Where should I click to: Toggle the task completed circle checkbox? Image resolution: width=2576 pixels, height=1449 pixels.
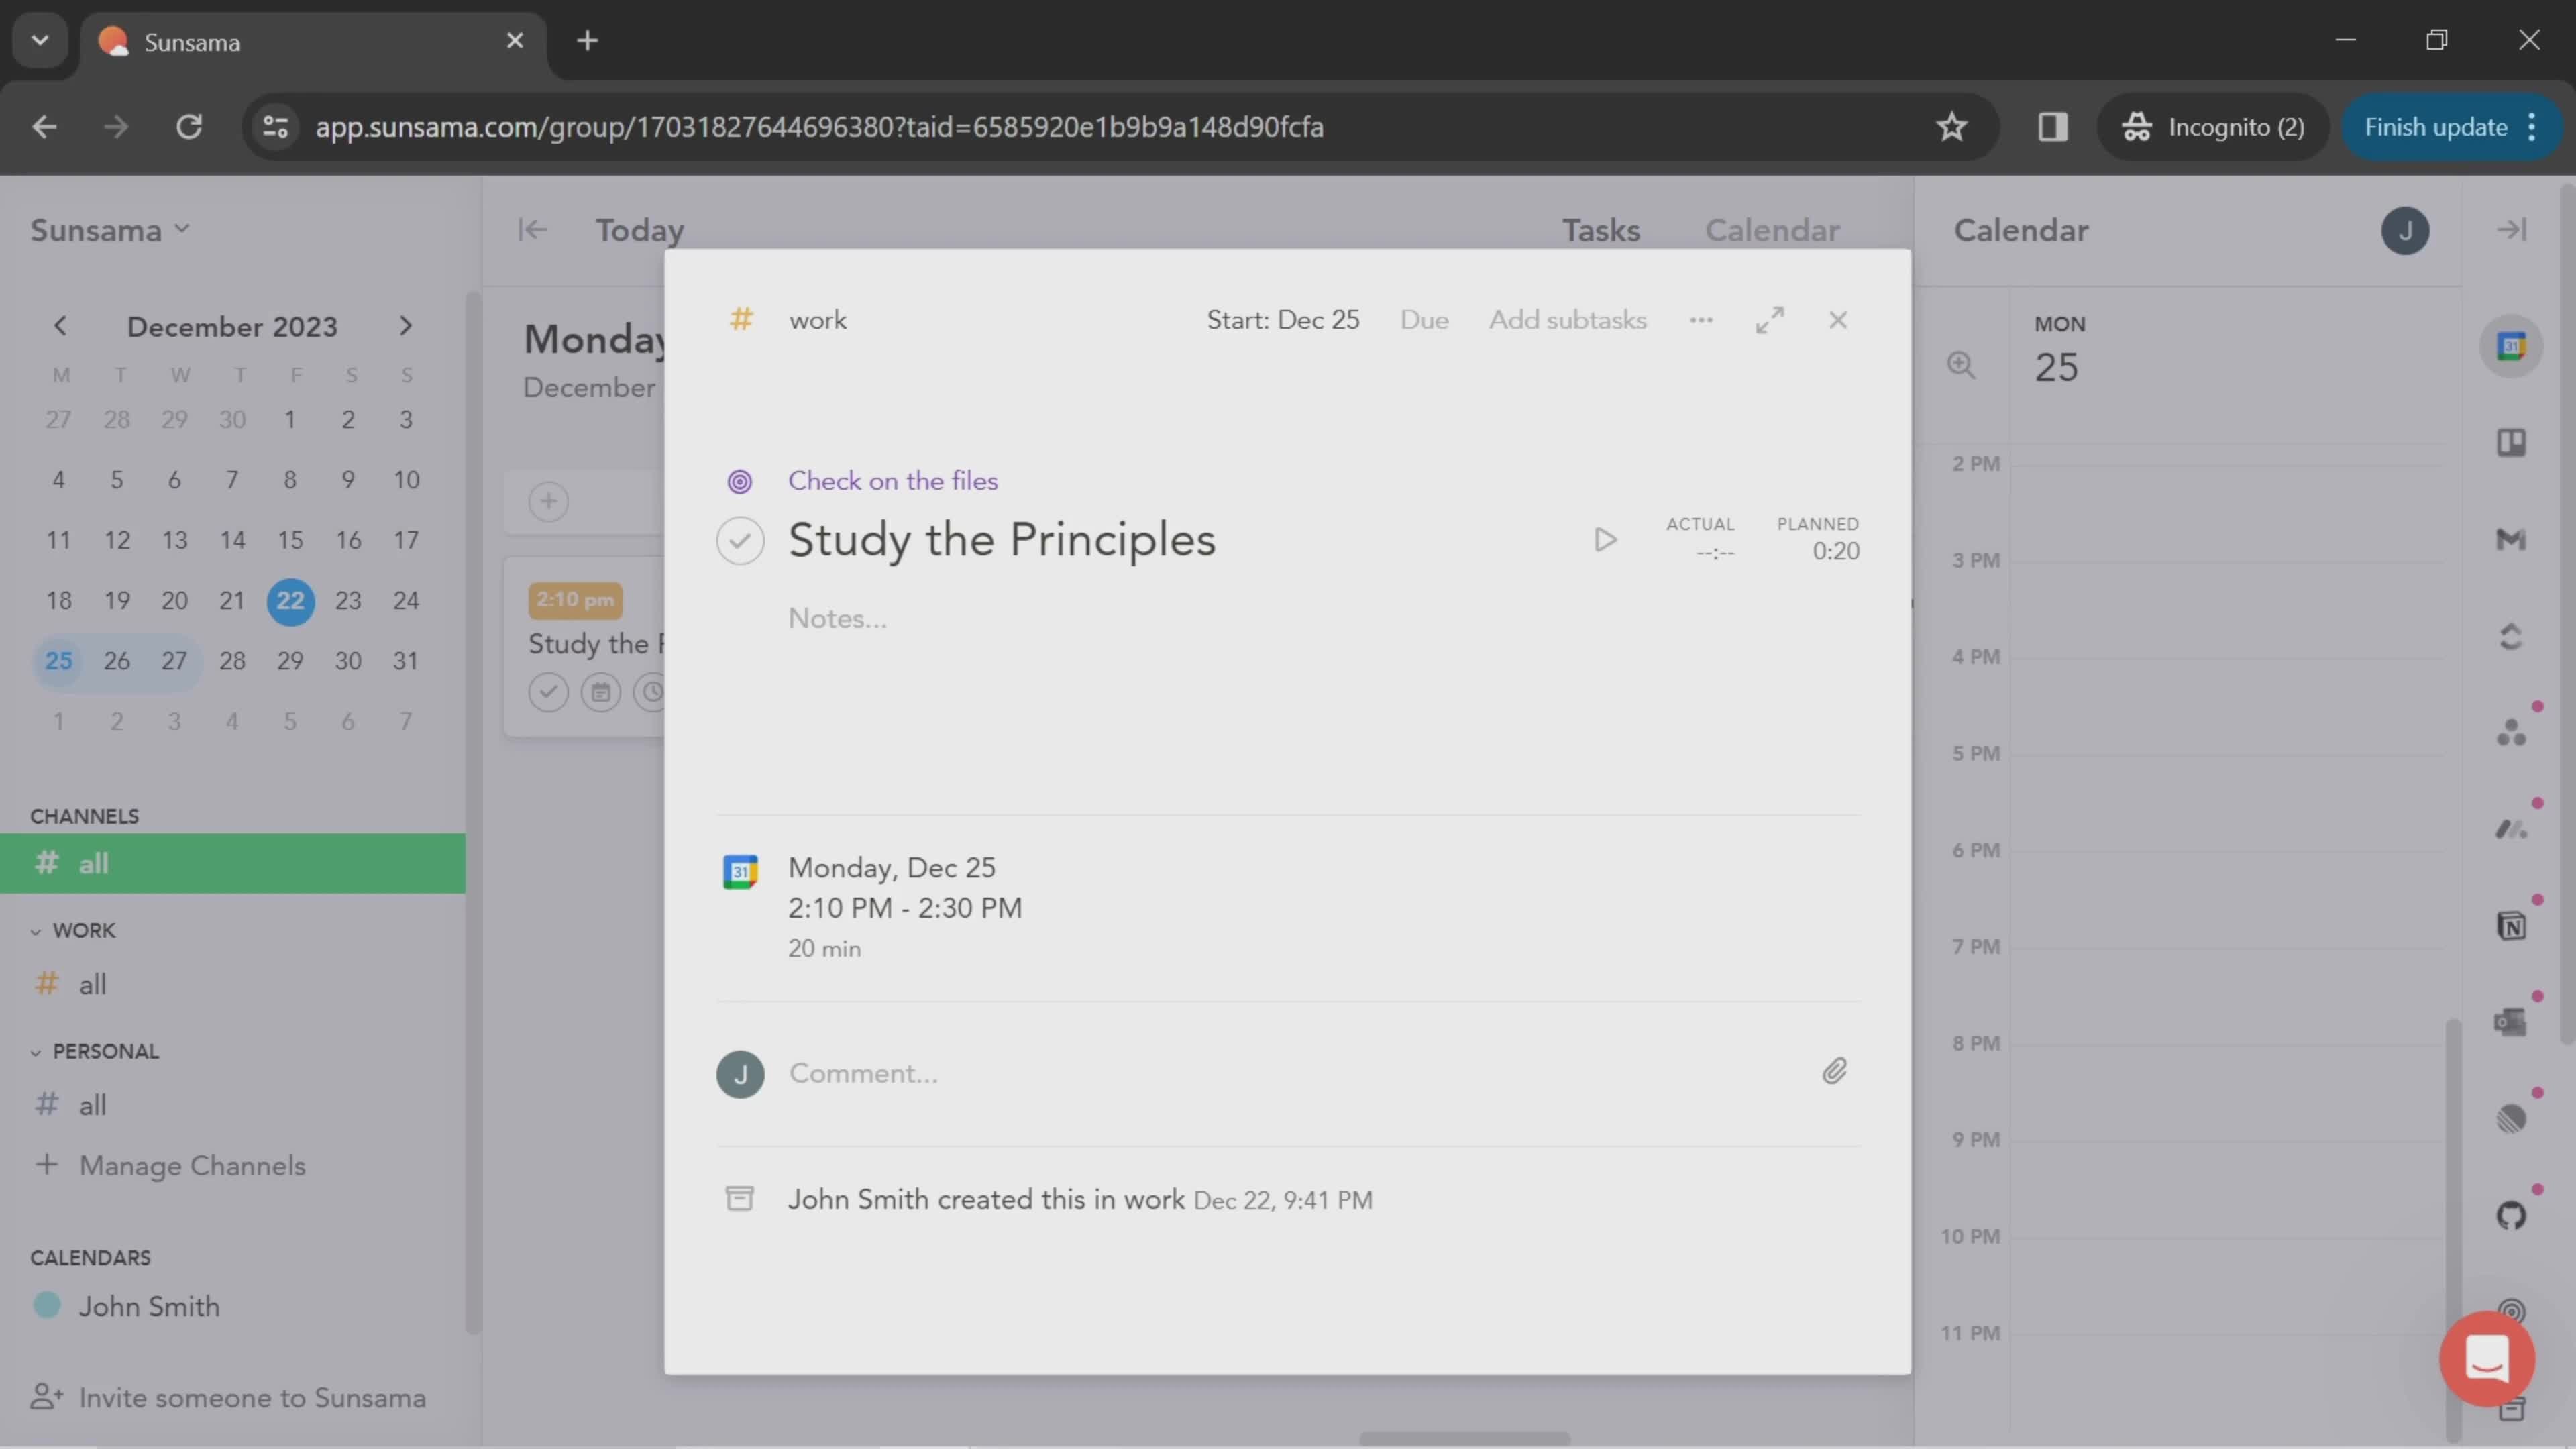pyautogui.click(x=741, y=539)
